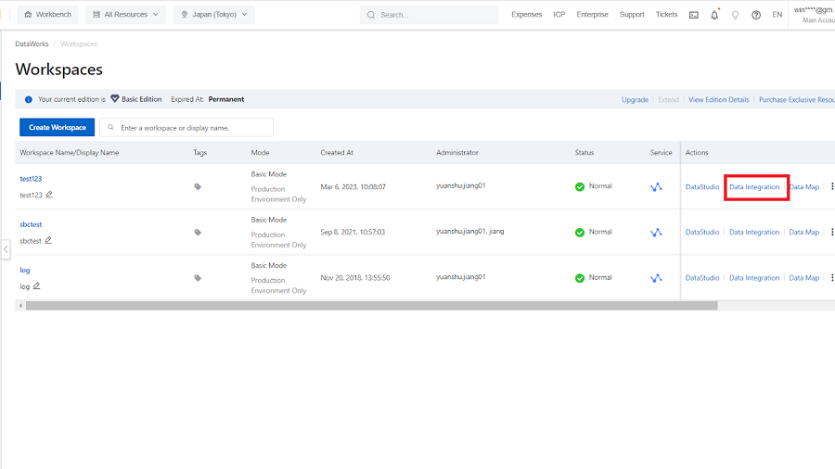Edit display name pencil icon for log

[x=37, y=286]
